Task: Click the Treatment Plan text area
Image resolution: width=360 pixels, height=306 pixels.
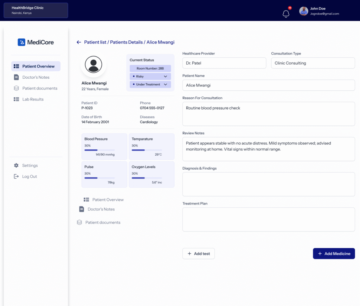Action: [268, 219]
